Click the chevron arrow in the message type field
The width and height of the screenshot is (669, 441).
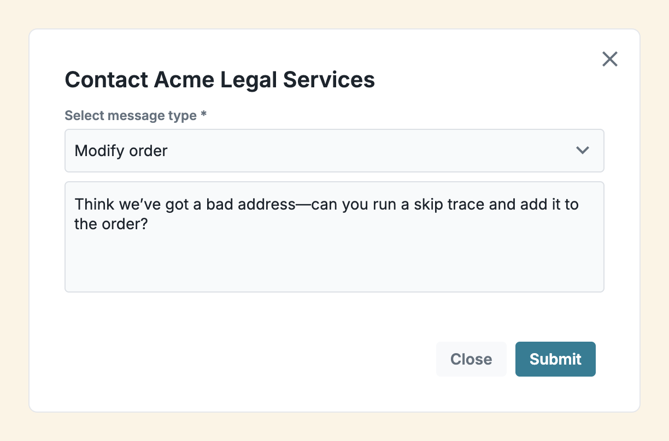click(x=583, y=150)
